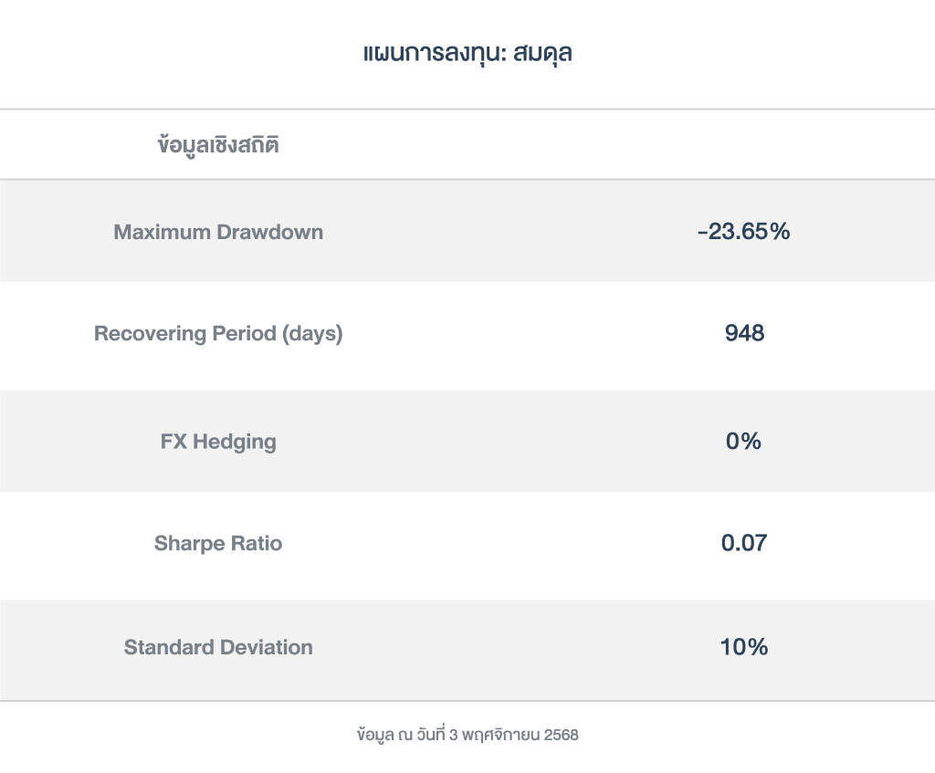Click the Maximum Drawdown label

[x=218, y=232]
